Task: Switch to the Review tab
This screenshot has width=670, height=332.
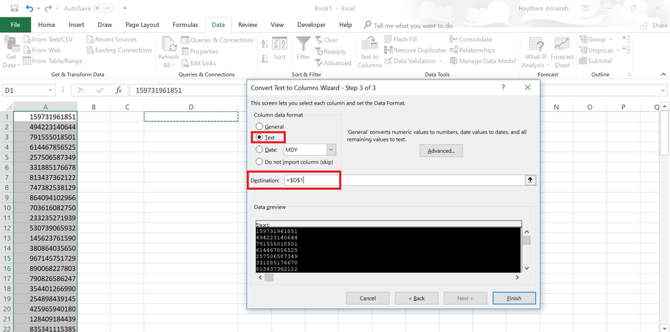Action: click(x=248, y=25)
